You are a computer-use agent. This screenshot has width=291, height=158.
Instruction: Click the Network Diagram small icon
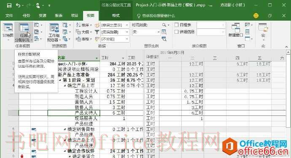pos(37,25)
